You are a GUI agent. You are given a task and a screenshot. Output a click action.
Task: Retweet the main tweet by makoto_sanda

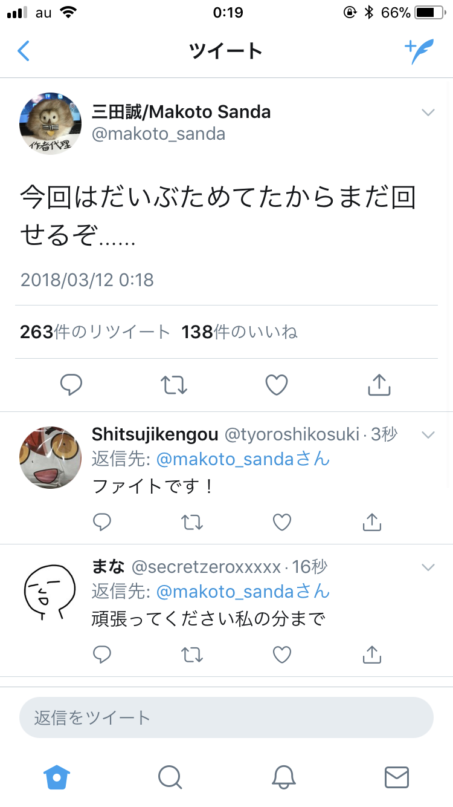[x=174, y=385]
